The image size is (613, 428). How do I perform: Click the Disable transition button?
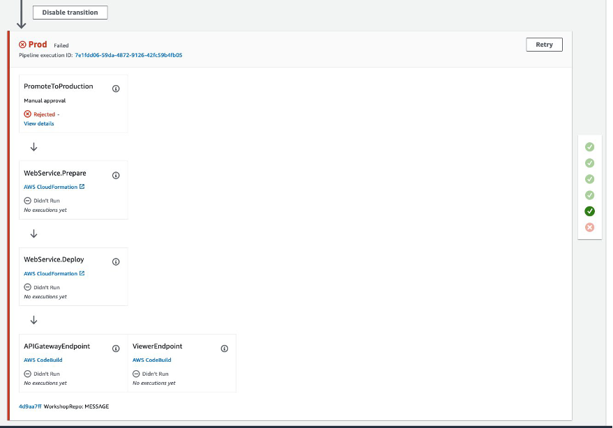pyautogui.click(x=70, y=12)
